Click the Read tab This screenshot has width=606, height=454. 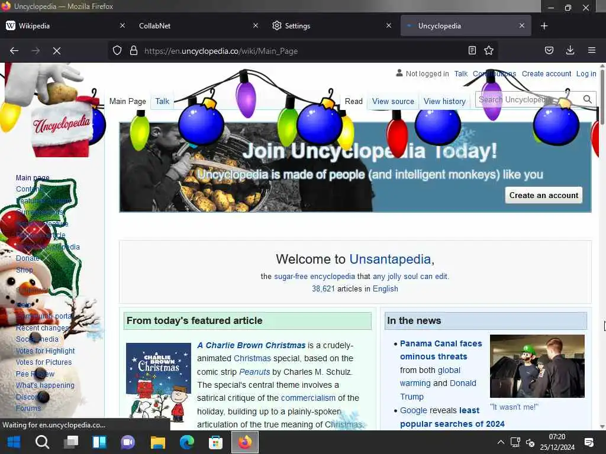(354, 101)
